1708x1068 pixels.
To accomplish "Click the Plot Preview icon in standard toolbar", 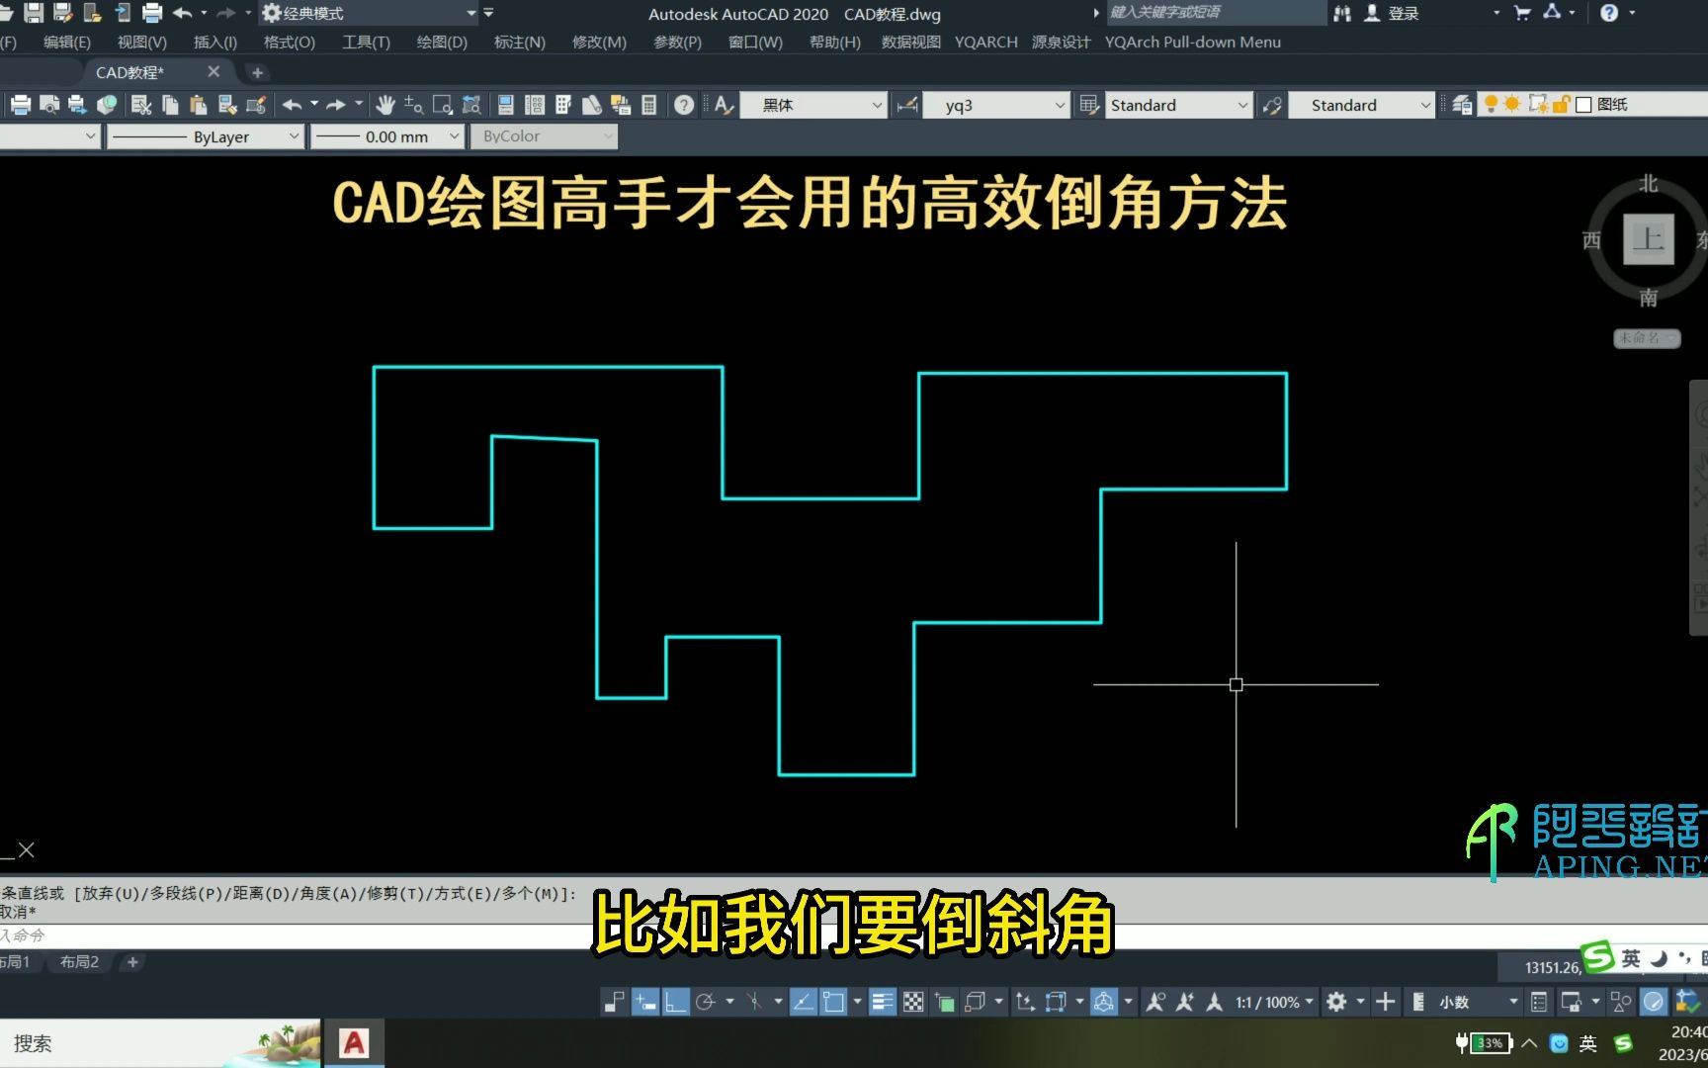I will point(48,105).
